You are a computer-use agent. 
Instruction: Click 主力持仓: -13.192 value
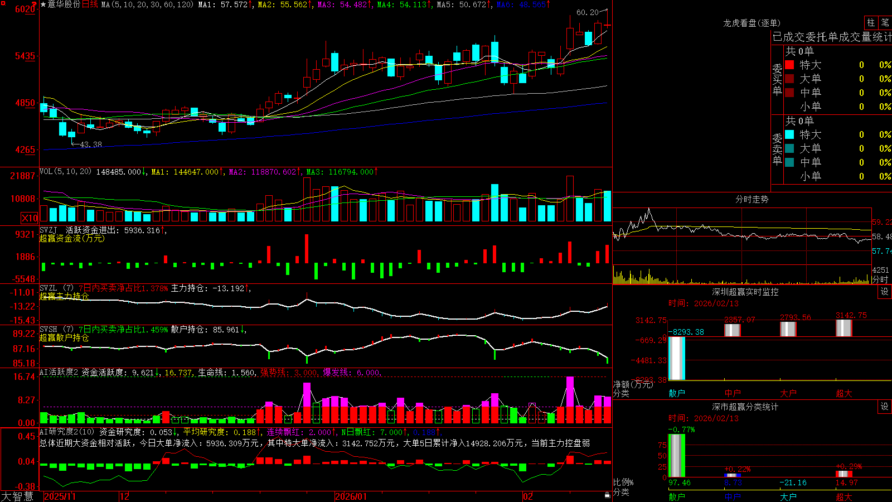pos(207,288)
